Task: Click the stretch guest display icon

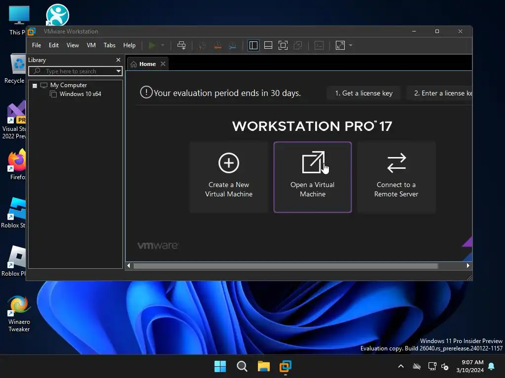Action: coord(340,45)
